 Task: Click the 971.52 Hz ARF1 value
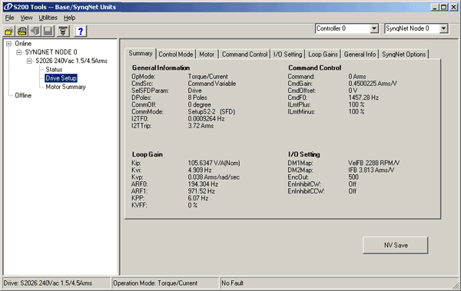click(x=201, y=191)
